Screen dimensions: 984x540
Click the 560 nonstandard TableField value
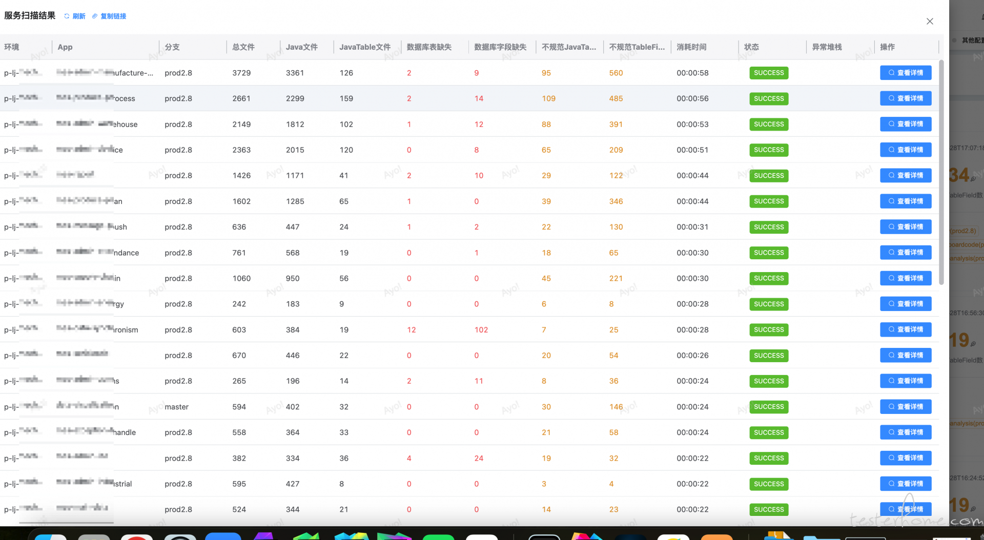(616, 73)
